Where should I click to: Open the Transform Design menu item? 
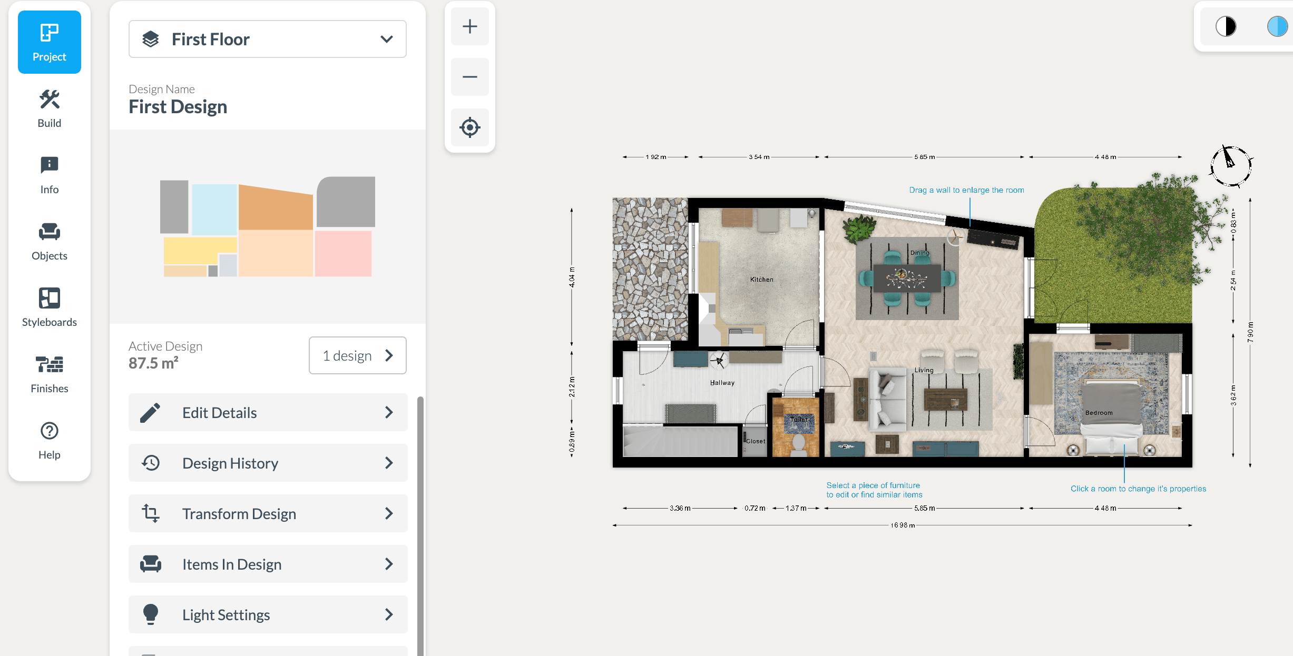click(268, 513)
